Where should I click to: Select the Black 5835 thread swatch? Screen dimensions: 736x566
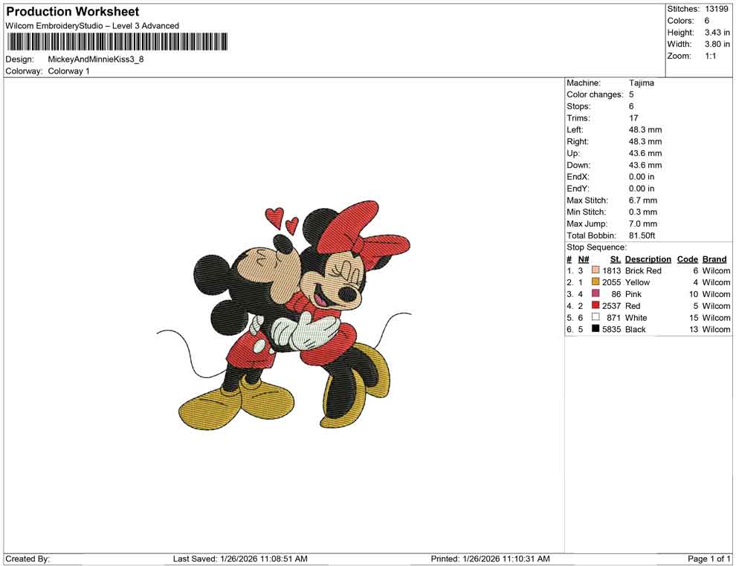(x=597, y=329)
